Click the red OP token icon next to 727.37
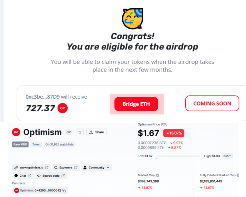This screenshot has width=246, height=197. tap(62, 108)
